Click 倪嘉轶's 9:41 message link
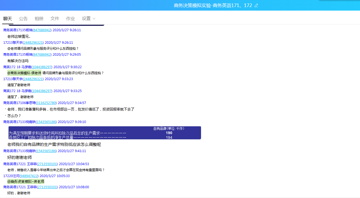Image resolution: width=360 pixels, height=198 pixels. (x=46, y=151)
